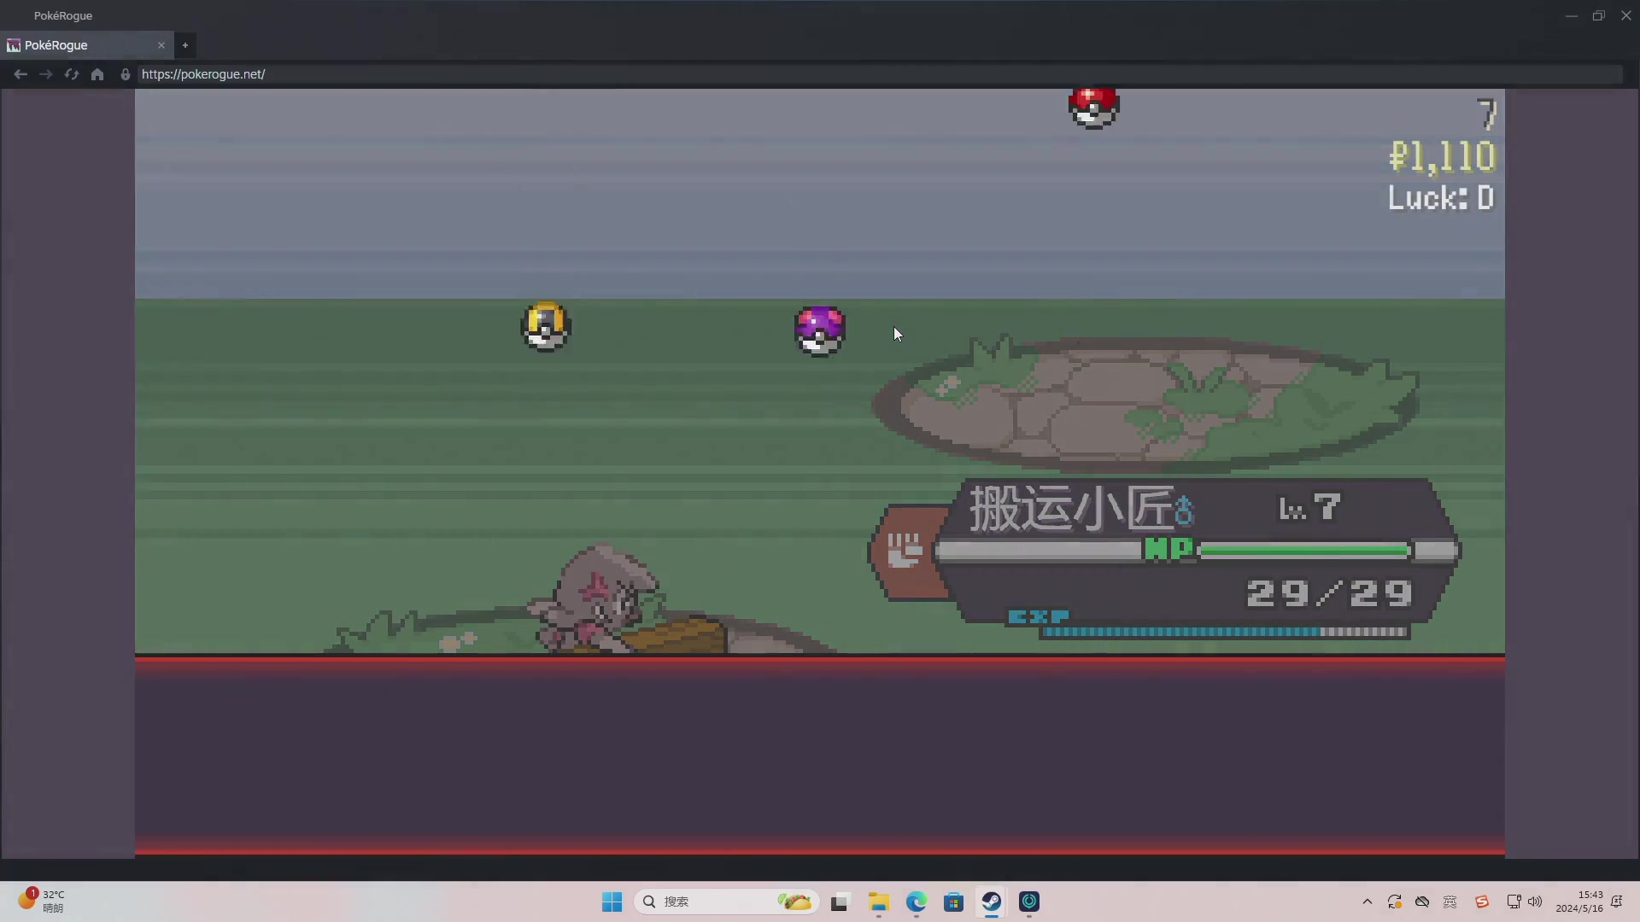This screenshot has width=1640, height=922.
Task: Reload the PokéRogue page
Action: pos(72,74)
